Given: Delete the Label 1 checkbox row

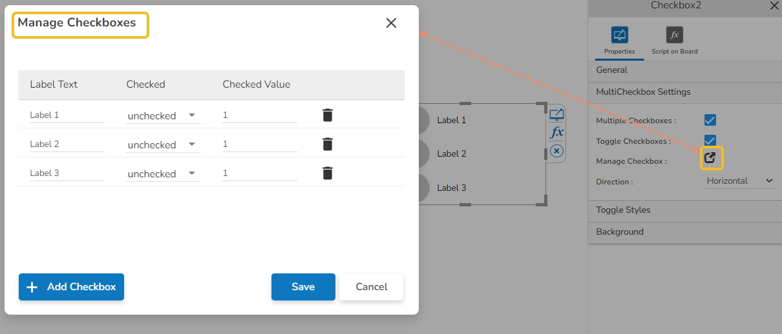Looking at the screenshot, I should coord(328,115).
